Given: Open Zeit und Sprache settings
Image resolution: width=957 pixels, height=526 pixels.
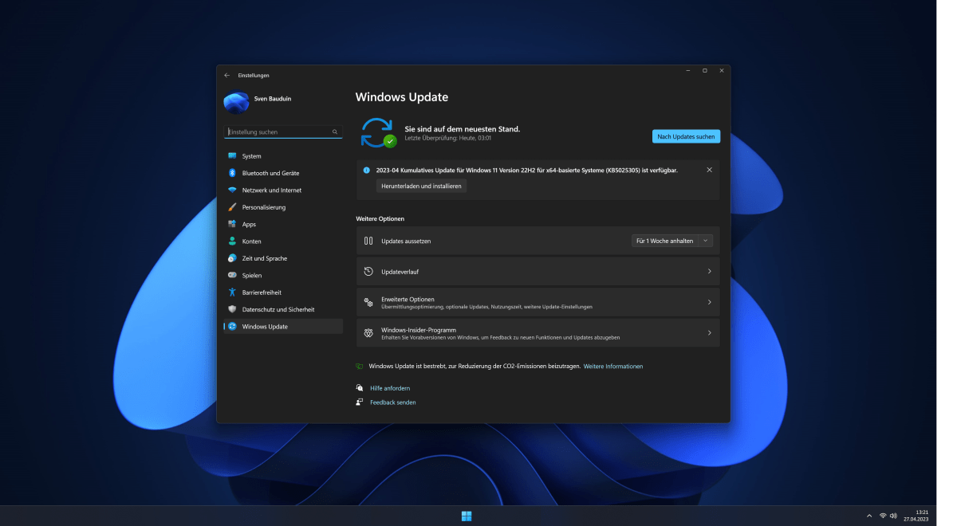Looking at the screenshot, I should 283,258.
